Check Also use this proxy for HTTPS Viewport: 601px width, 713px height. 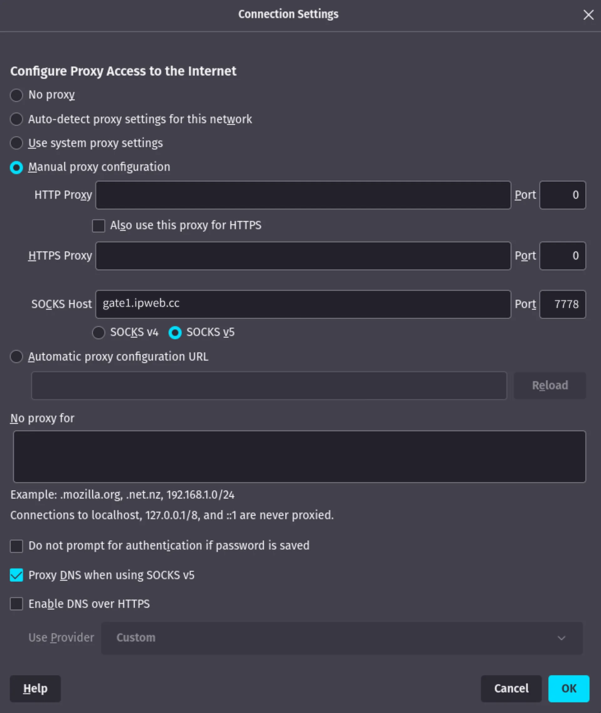(x=99, y=226)
